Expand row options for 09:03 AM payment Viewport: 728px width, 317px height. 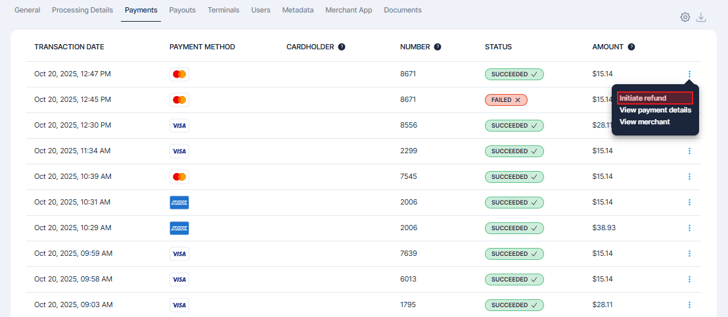point(689,305)
